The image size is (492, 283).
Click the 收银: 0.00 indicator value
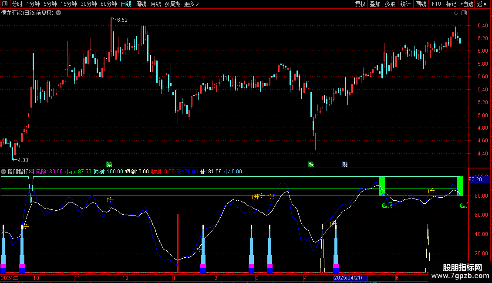click(x=162, y=172)
